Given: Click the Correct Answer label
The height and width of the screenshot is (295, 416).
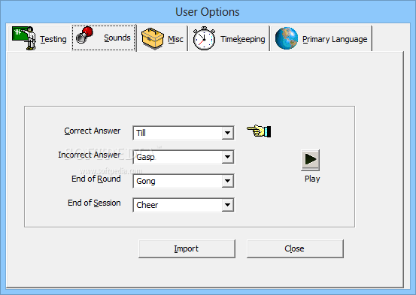Looking at the screenshot, I should [x=93, y=131].
